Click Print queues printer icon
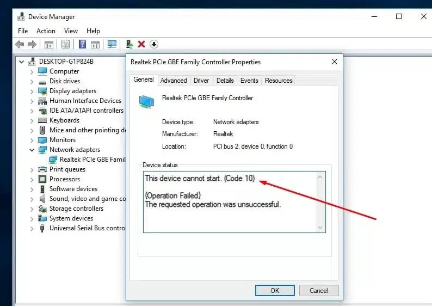The height and width of the screenshot is (306, 432). coord(42,169)
